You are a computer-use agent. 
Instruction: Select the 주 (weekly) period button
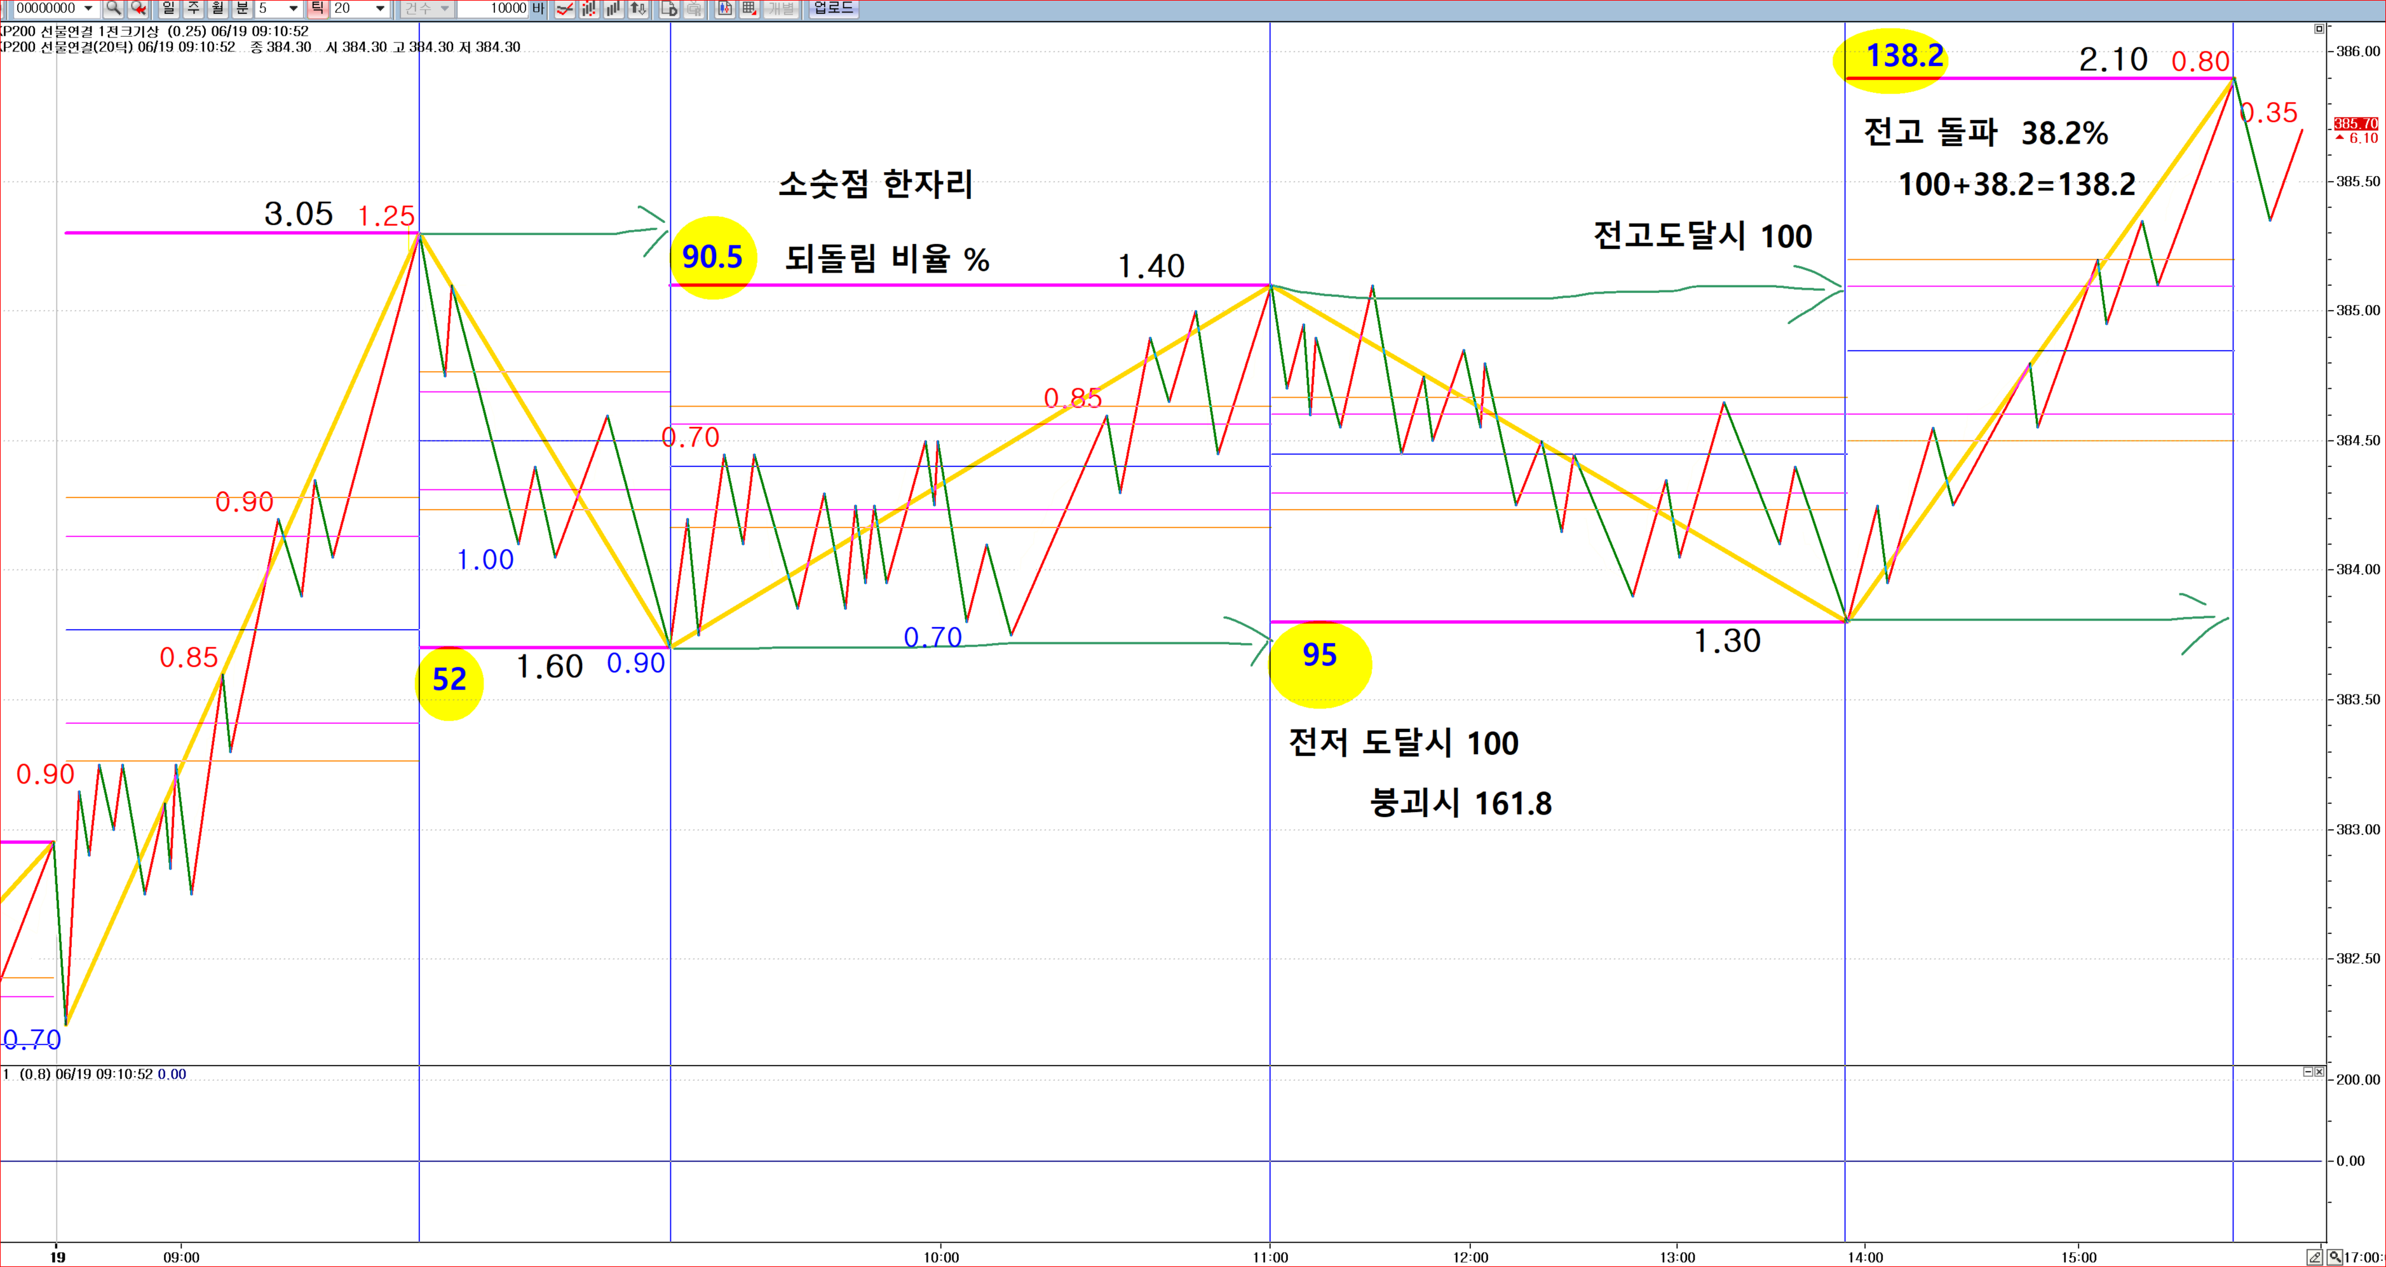tap(193, 8)
